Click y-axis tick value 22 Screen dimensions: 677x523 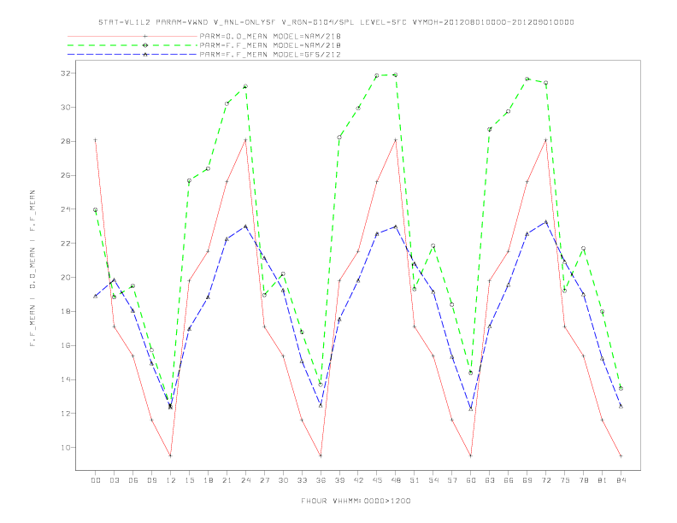[65, 244]
